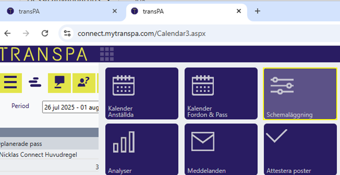The width and height of the screenshot is (340, 175).
Task: Reload the page
Action: click(45, 33)
